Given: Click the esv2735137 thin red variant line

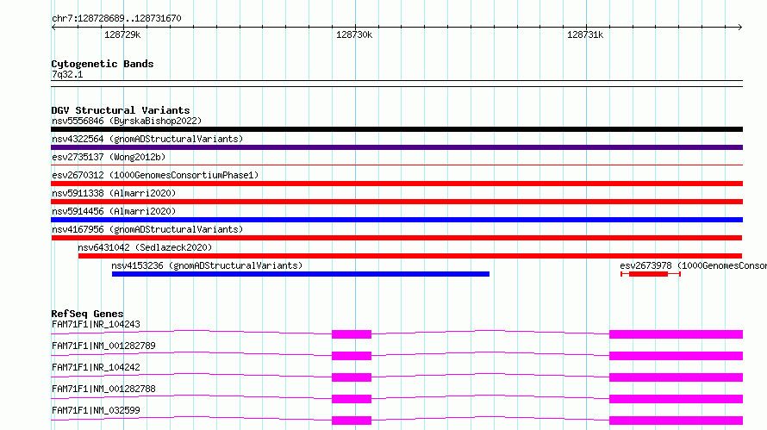Looking at the screenshot, I should 396,165.
